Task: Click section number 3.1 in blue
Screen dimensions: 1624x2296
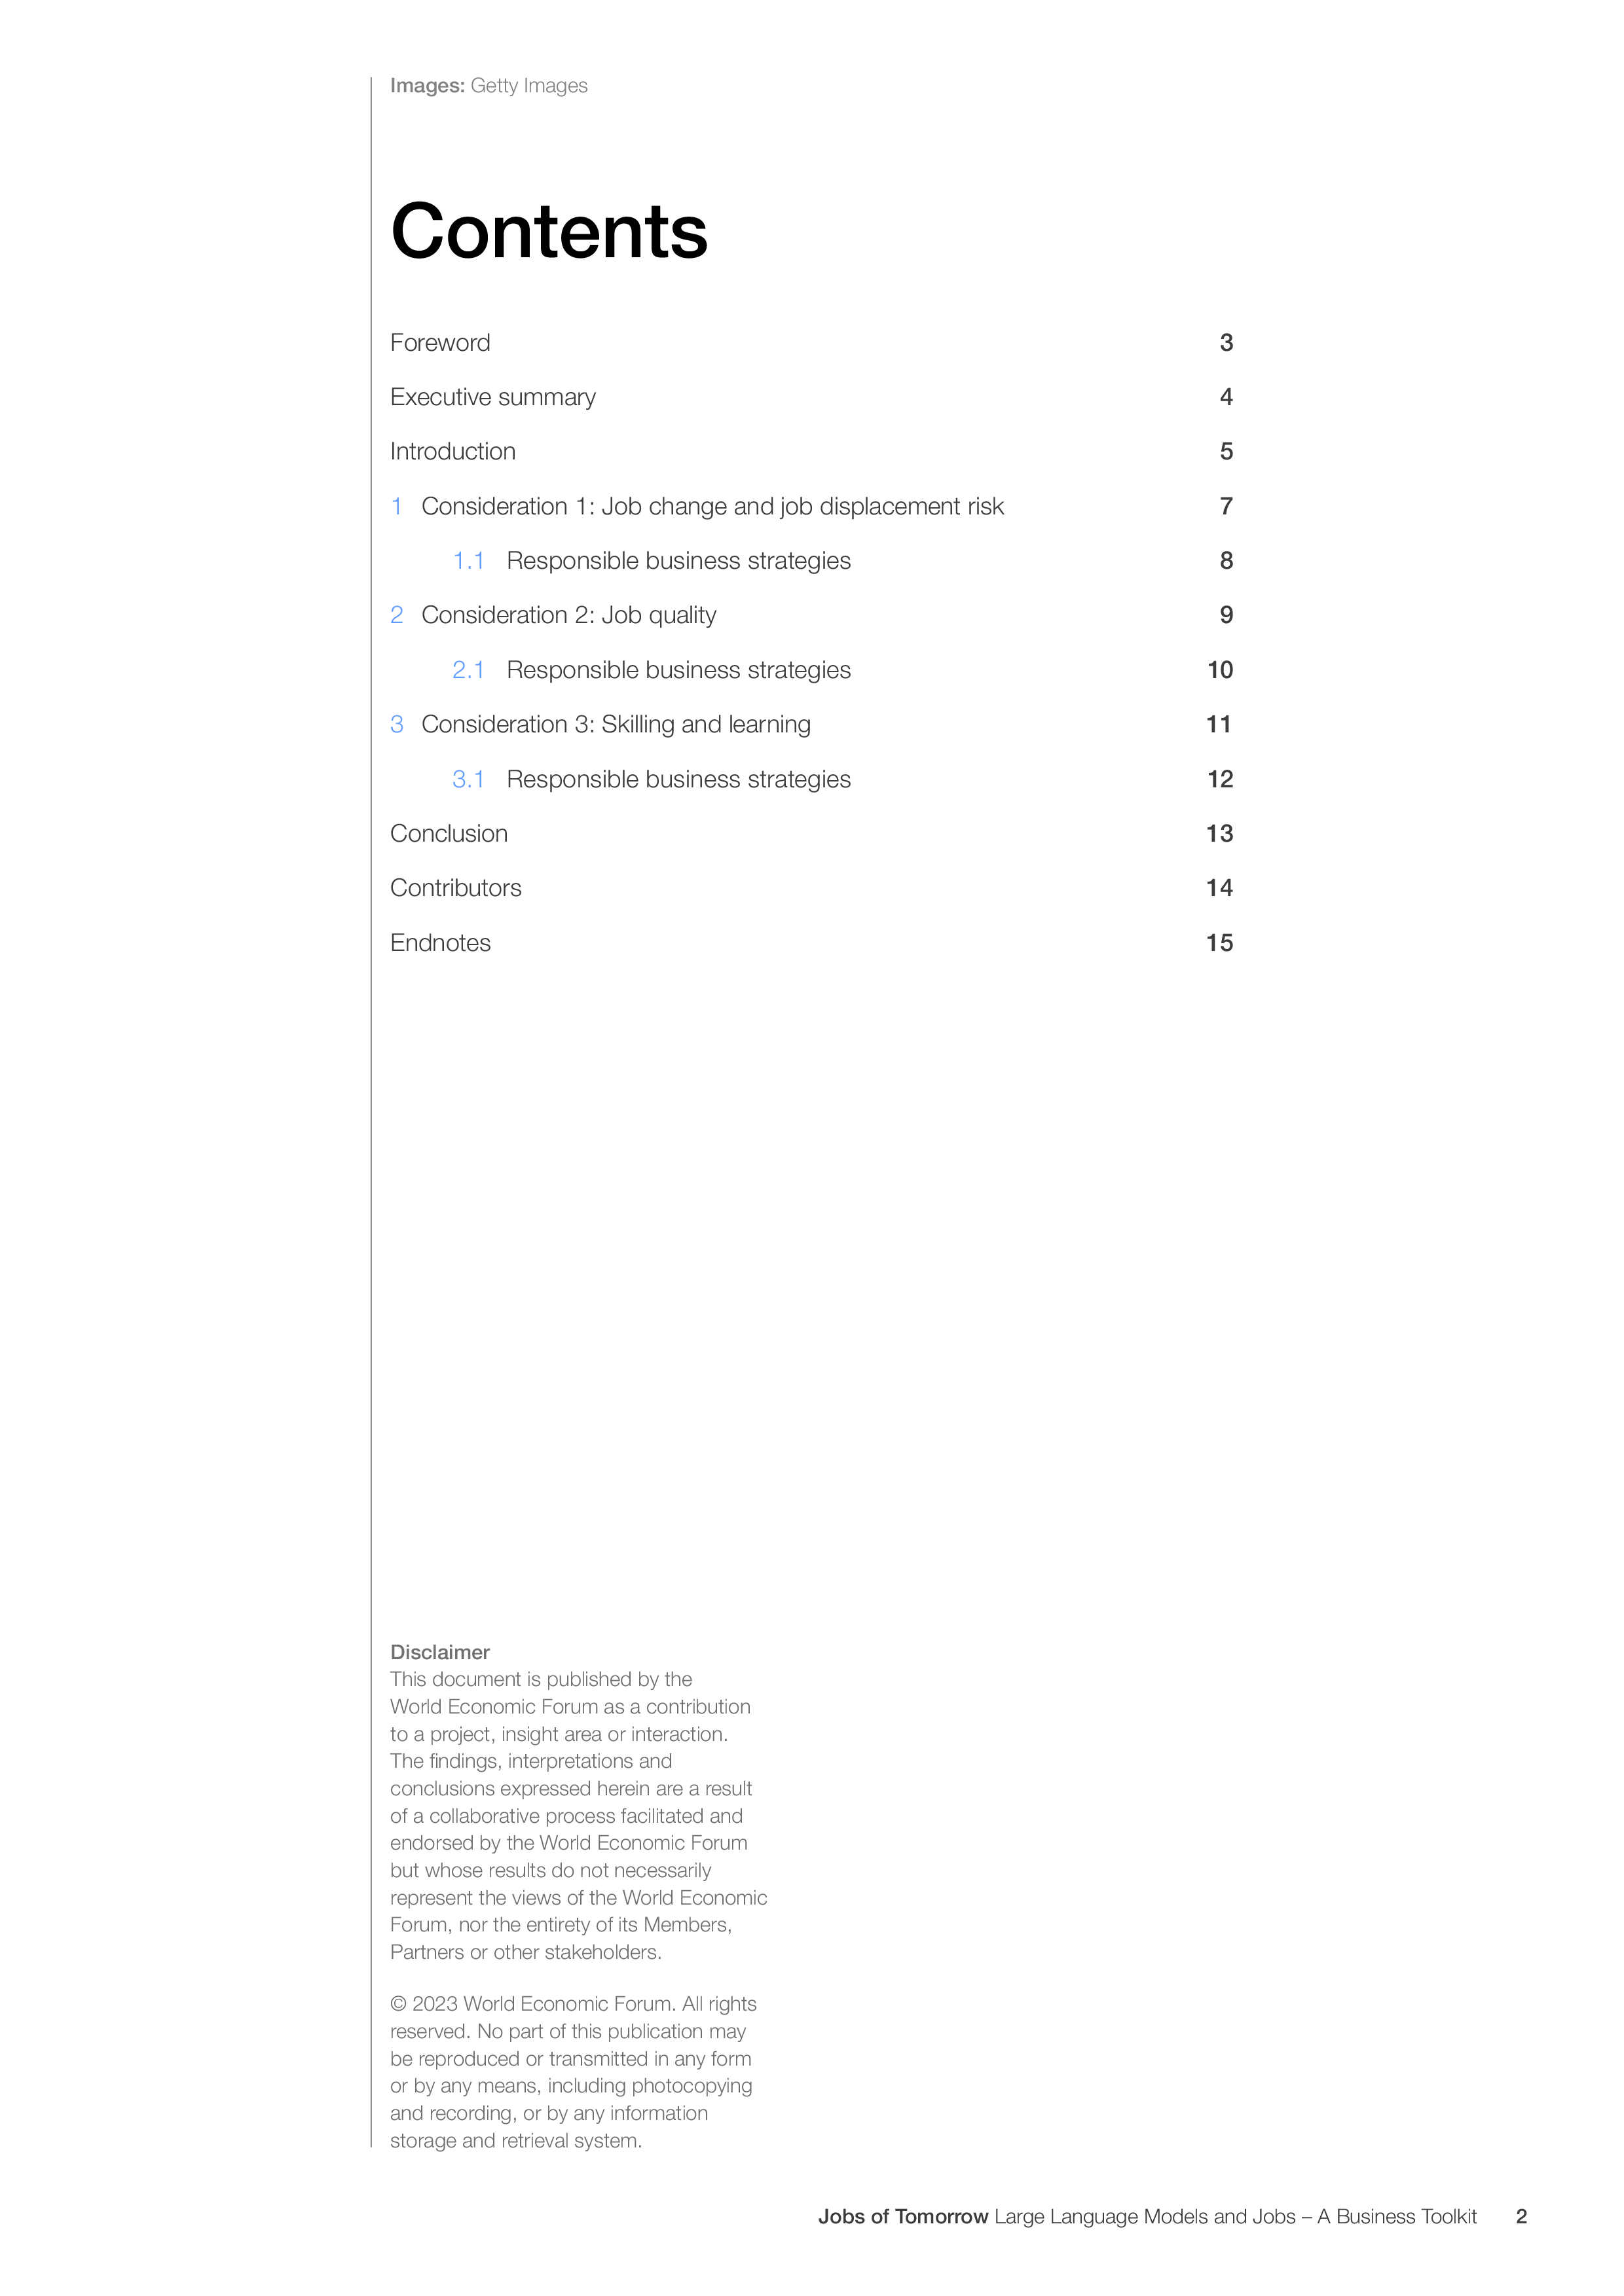Action: coord(468,779)
